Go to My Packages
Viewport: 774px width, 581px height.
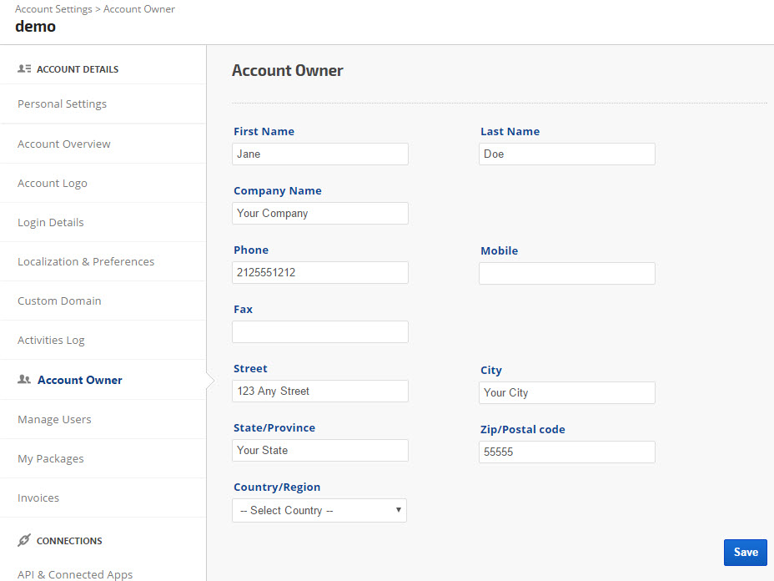point(51,459)
